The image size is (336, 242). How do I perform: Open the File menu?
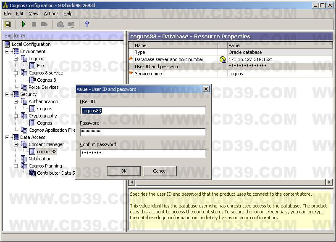pyautogui.click(x=7, y=14)
